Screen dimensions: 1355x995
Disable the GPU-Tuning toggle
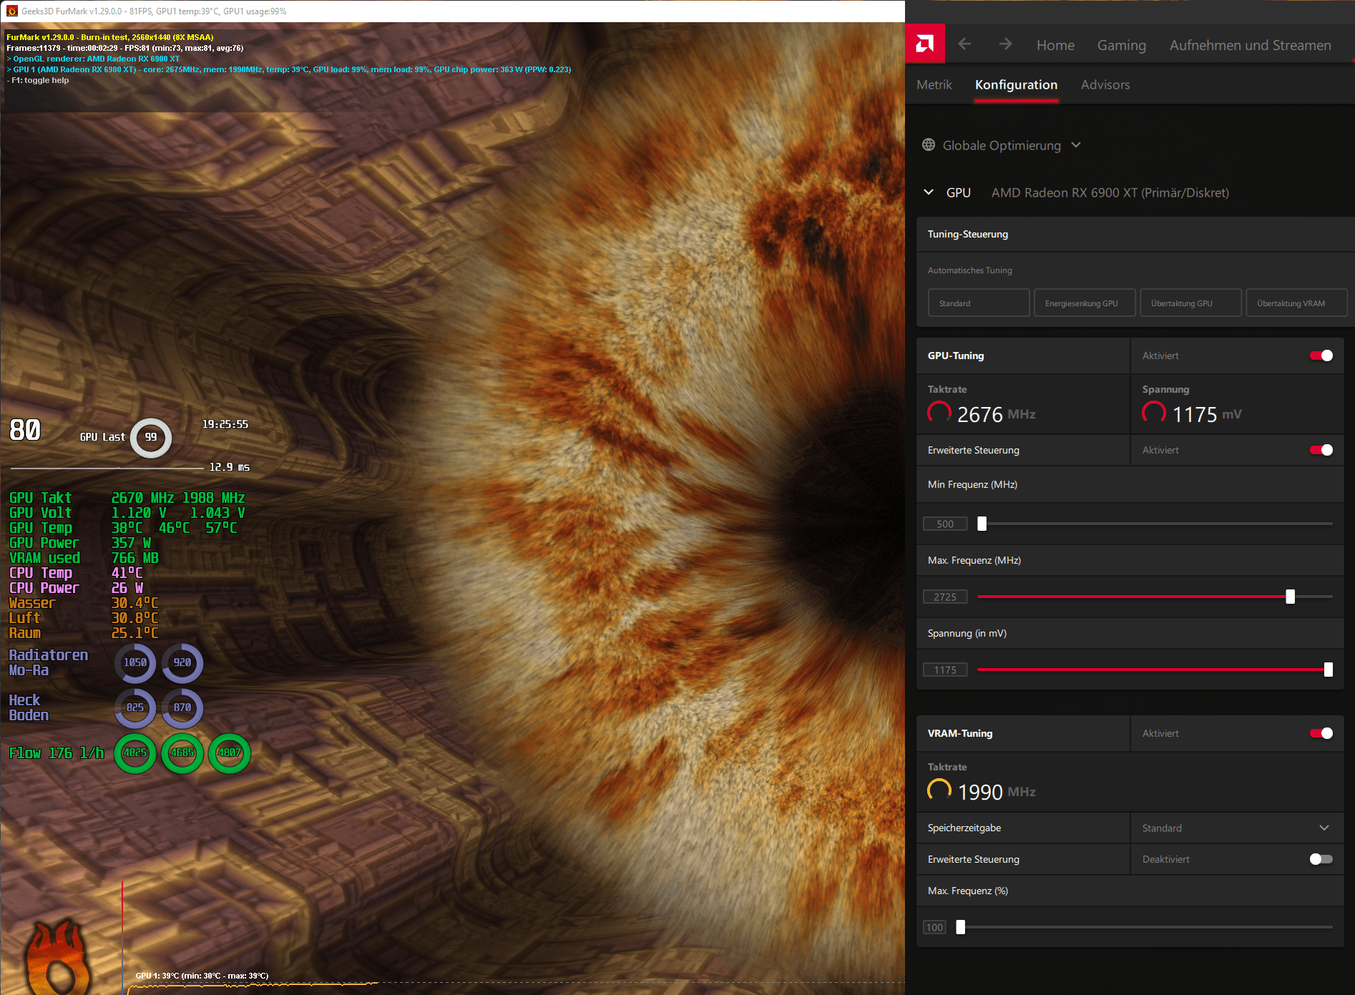[x=1321, y=356]
